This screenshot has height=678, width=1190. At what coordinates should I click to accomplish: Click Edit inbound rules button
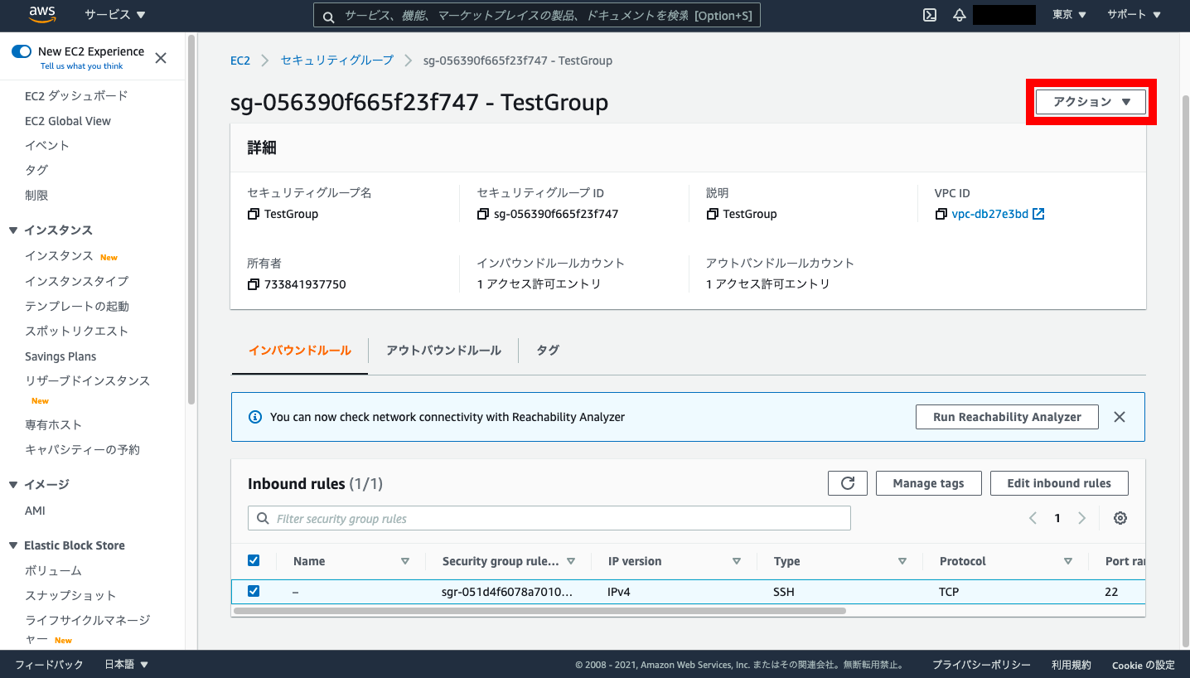[1059, 483]
